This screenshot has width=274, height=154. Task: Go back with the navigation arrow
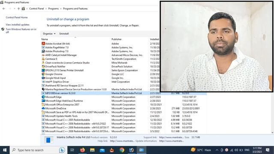tap(4, 9)
